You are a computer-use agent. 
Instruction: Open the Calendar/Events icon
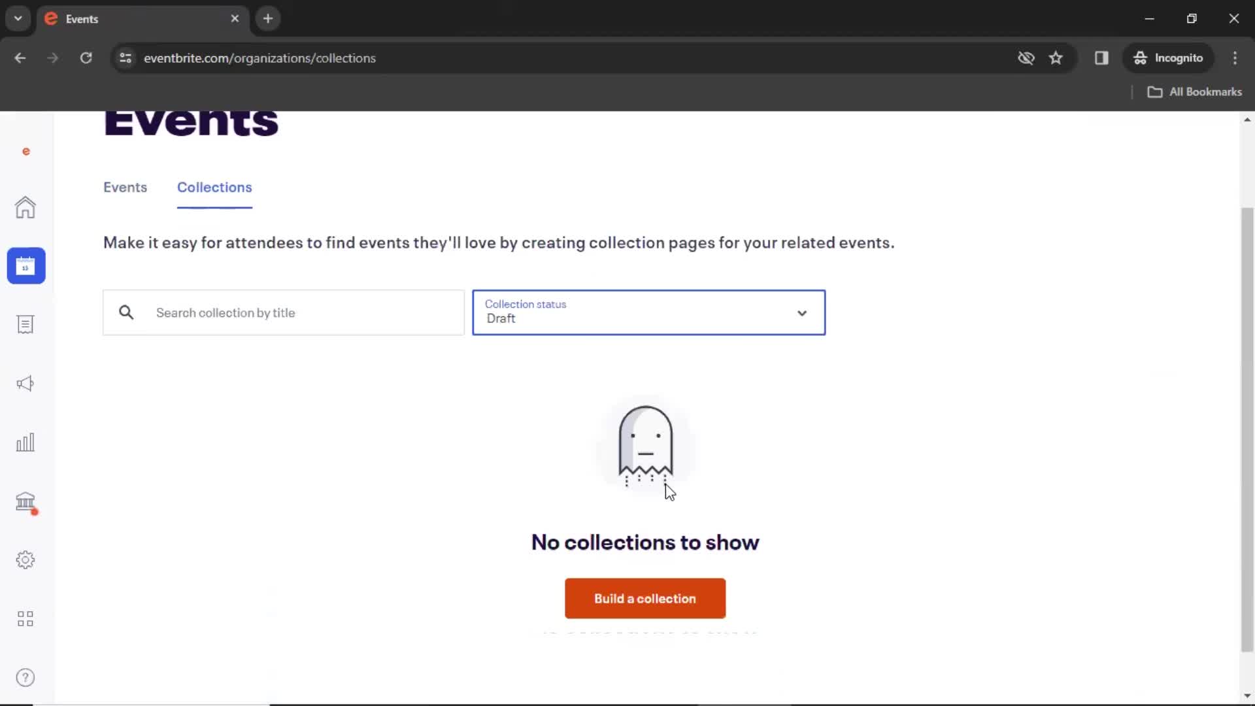click(25, 265)
